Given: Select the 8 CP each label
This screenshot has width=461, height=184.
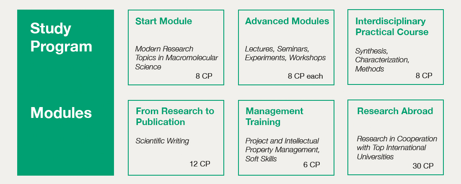Looking at the screenshot, I should tap(305, 76).
